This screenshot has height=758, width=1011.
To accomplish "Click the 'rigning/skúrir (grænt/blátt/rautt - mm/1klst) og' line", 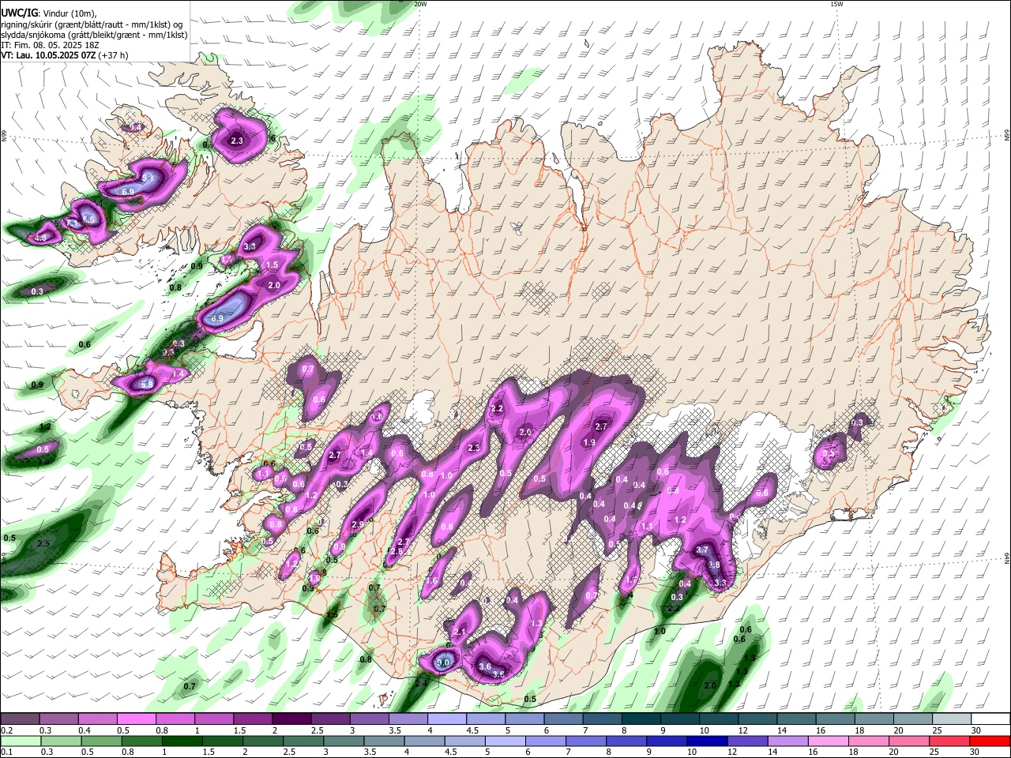I will coord(92,24).
